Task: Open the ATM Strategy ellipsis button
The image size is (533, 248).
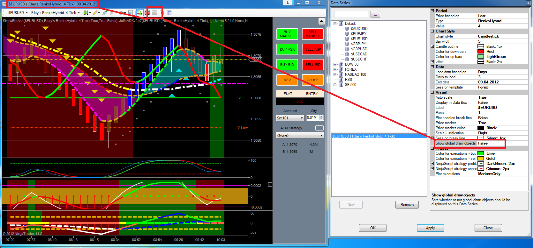Action: click(319, 128)
